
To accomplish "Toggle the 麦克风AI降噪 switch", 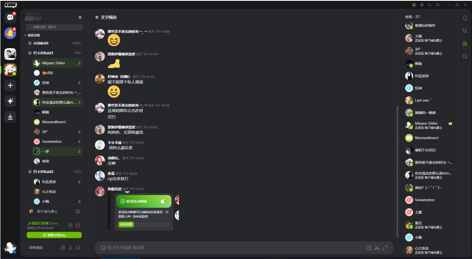I will click(164, 201).
